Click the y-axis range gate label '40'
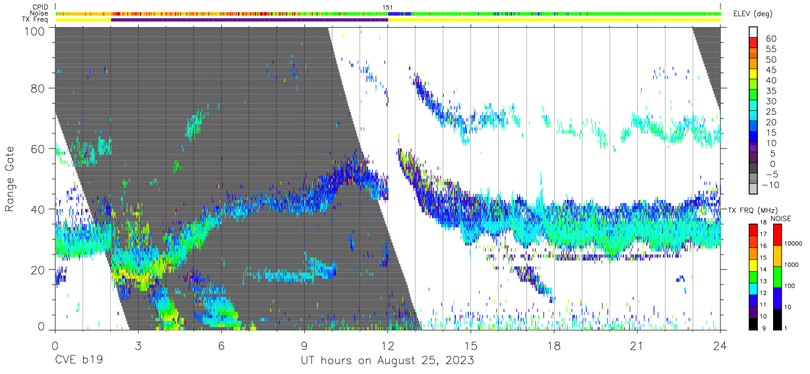The height and width of the screenshot is (374, 810). (x=37, y=209)
